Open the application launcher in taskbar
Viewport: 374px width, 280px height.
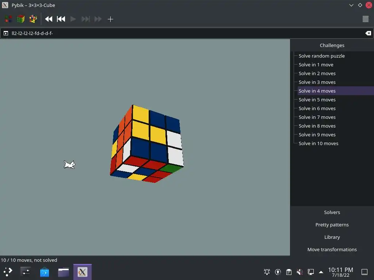point(8,272)
